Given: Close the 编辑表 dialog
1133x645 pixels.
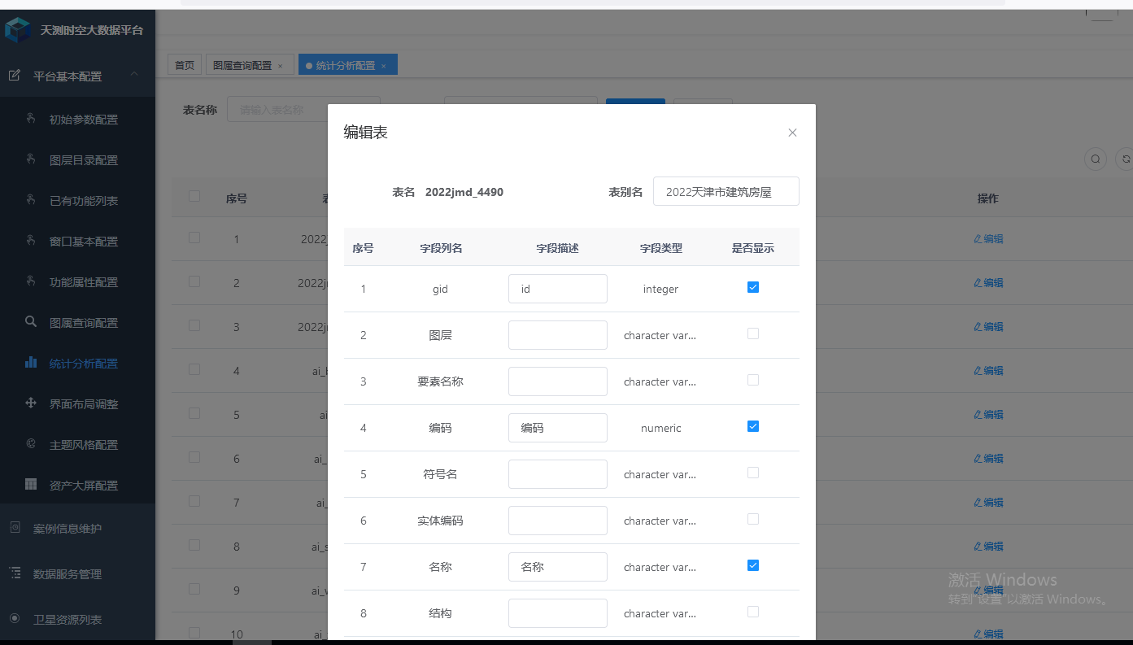Looking at the screenshot, I should pyautogui.click(x=791, y=132).
